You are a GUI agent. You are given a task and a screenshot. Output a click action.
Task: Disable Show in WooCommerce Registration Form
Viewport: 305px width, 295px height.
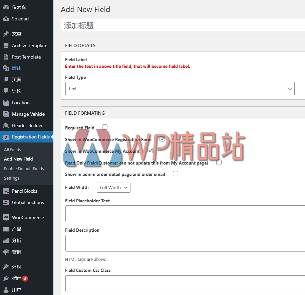point(162,139)
